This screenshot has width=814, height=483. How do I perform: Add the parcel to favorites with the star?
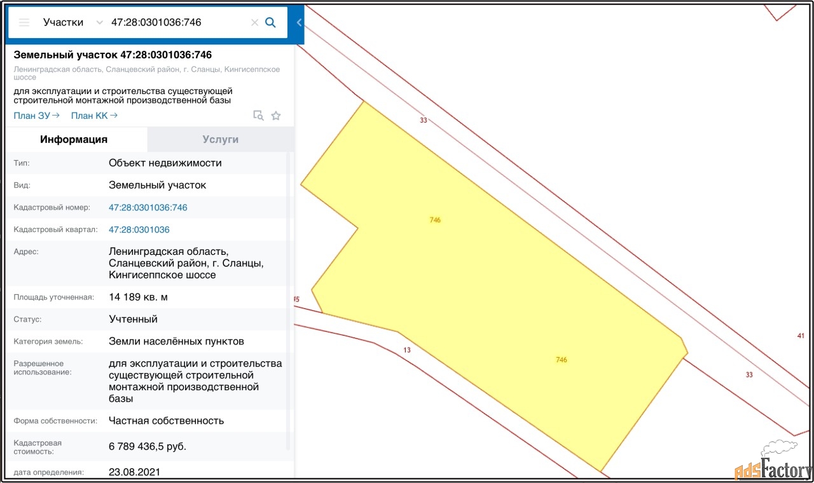276,116
